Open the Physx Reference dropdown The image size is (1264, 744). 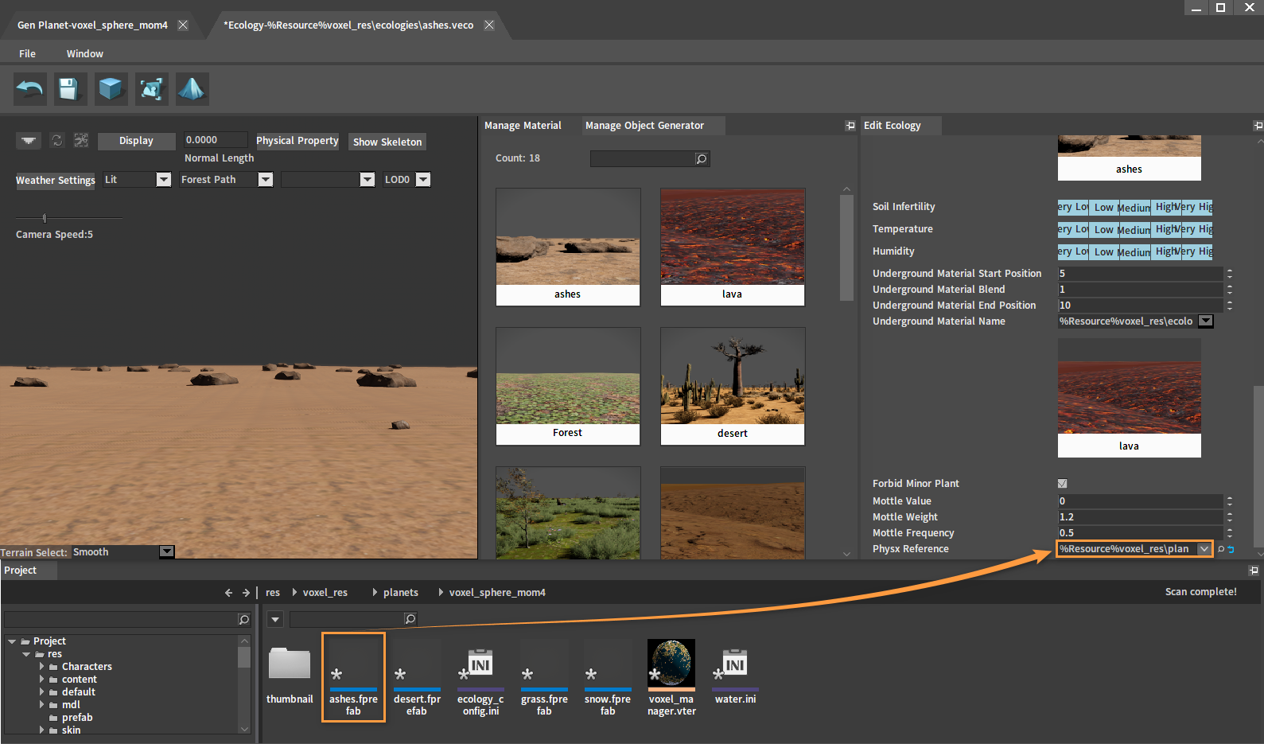coord(1204,549)
